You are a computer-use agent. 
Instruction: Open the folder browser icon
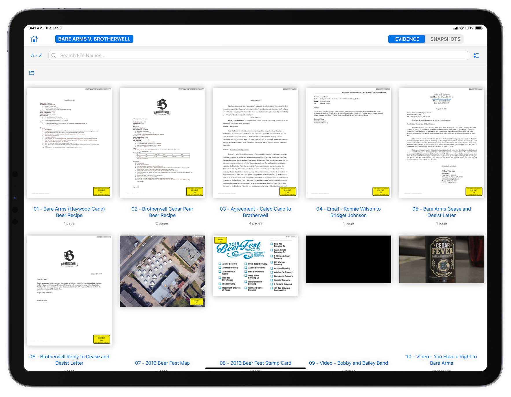pyautogui.click(x=32, y=73)
